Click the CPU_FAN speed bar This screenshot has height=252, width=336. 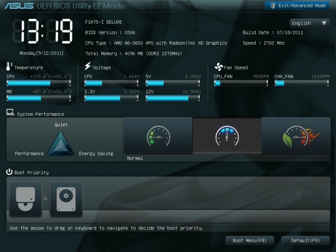[x=241, y=83]
